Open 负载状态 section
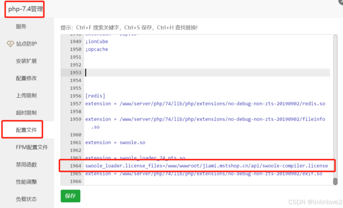 click(26, 199)
